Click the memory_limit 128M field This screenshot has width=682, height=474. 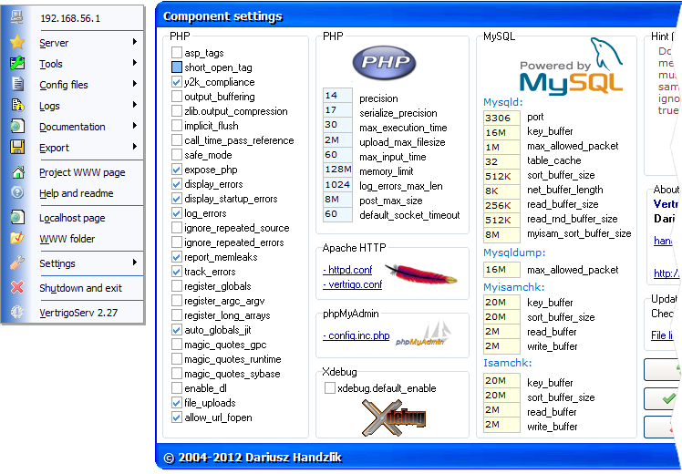tap(337, 169)
